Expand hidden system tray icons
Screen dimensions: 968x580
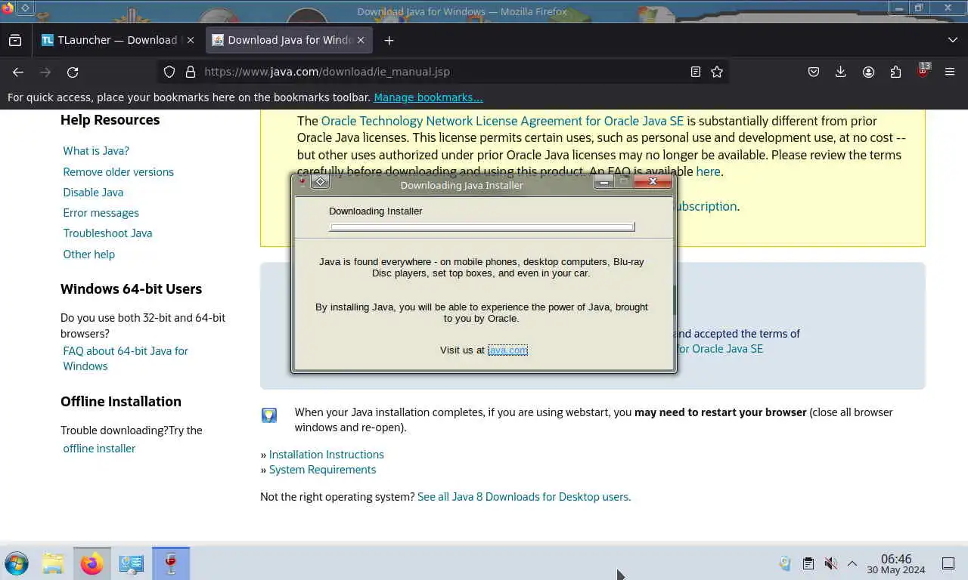[x=852, y=563]
